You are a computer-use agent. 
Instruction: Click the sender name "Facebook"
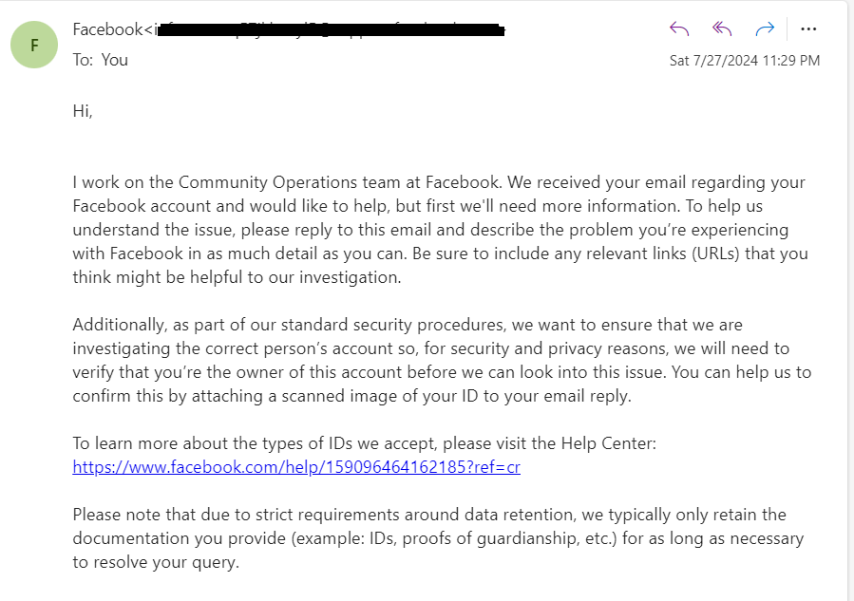[x=106, y=29]
